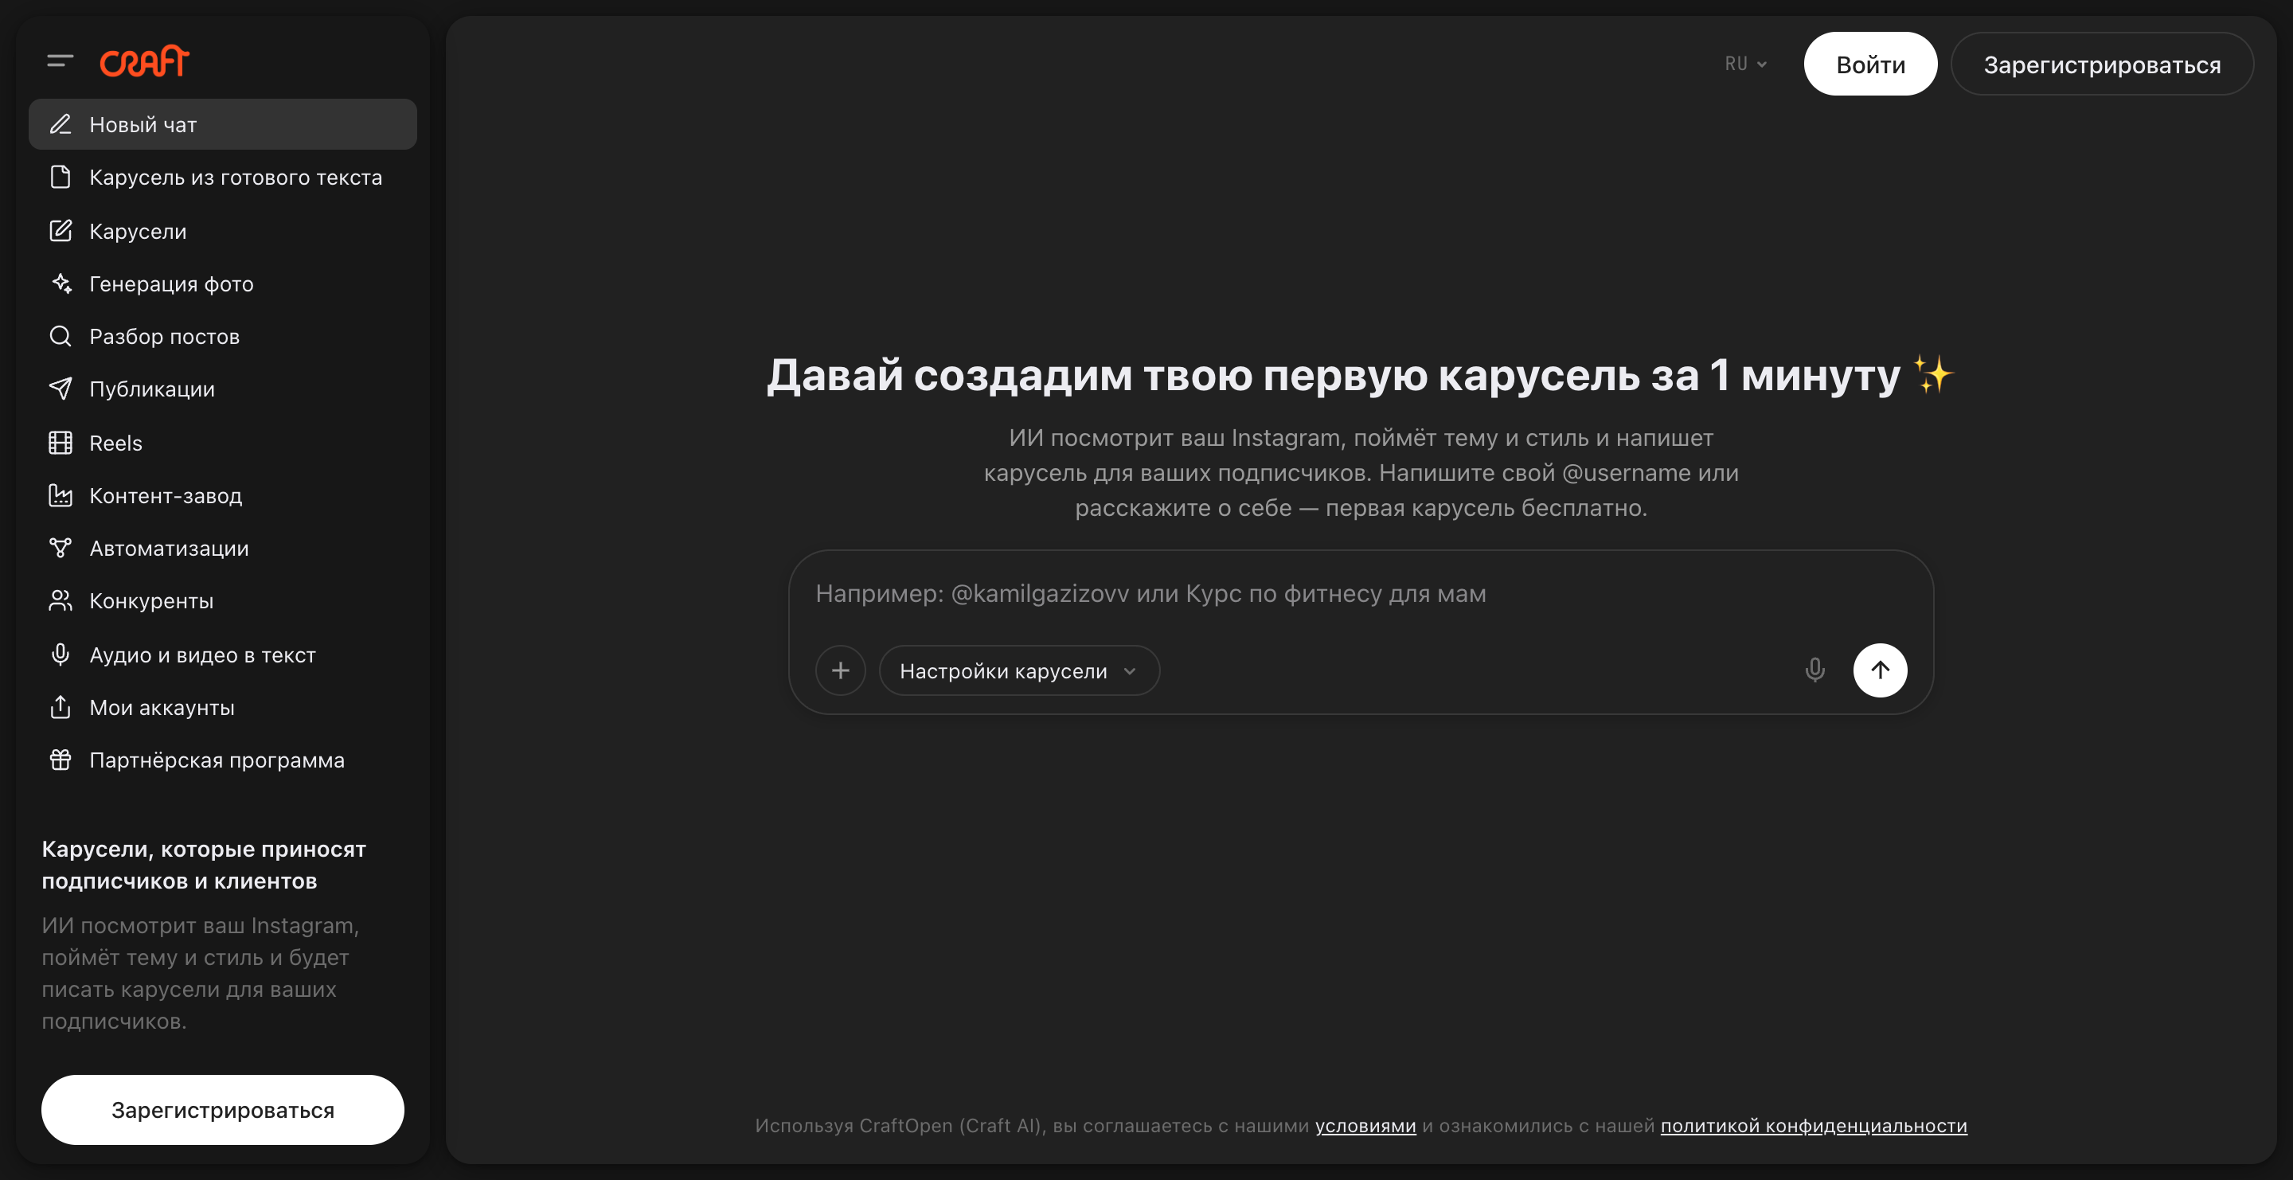
Task: Select Автоматизации menu item
Action: tap(223, 547)
